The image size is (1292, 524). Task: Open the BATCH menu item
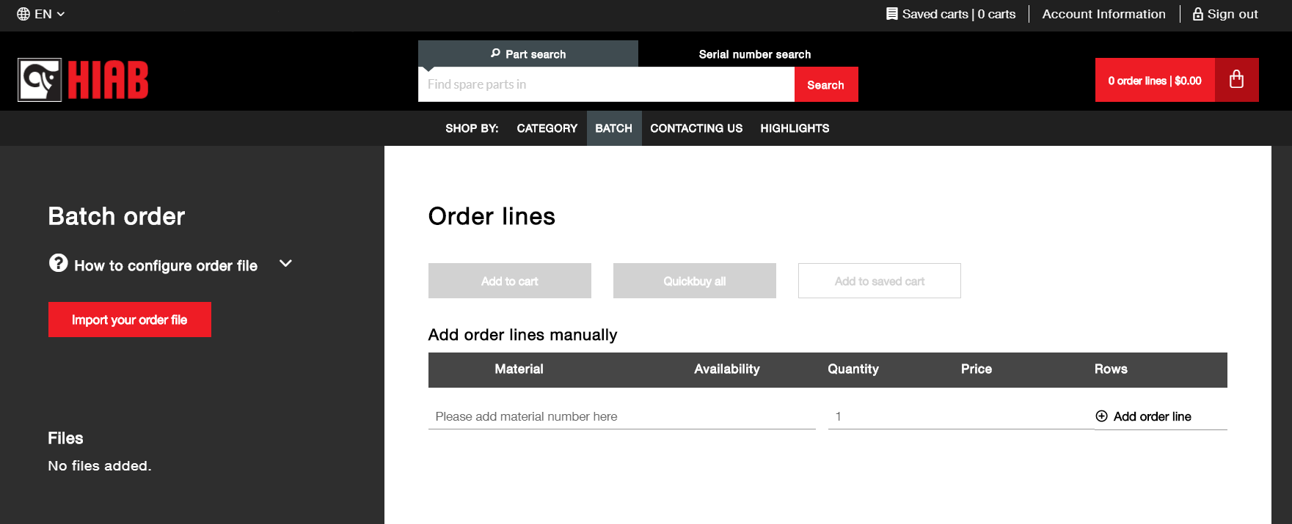(614, 128)
